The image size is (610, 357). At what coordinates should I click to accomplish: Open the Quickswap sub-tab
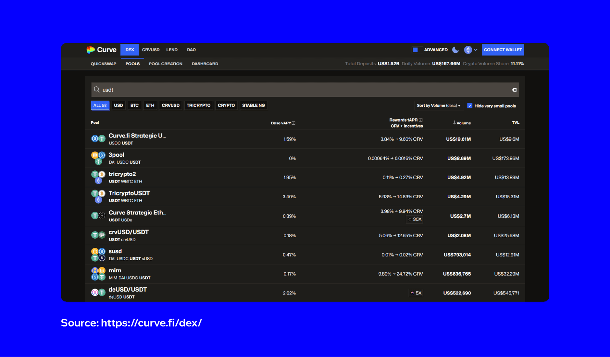pos(104,64)
